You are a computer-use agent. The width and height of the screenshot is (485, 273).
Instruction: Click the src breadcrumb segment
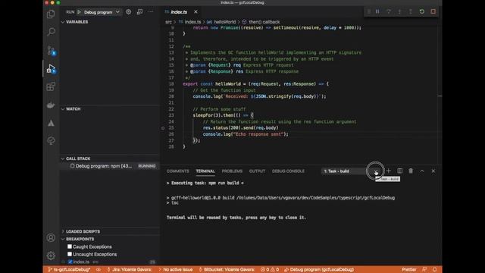click(168, 22)
